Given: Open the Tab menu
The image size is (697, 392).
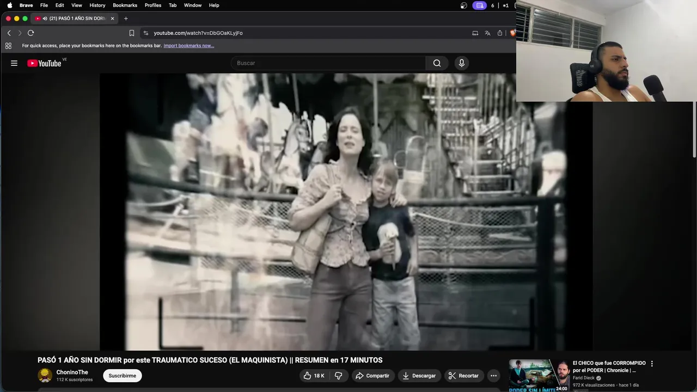Looking at the screenshot, I should (173, 5).
